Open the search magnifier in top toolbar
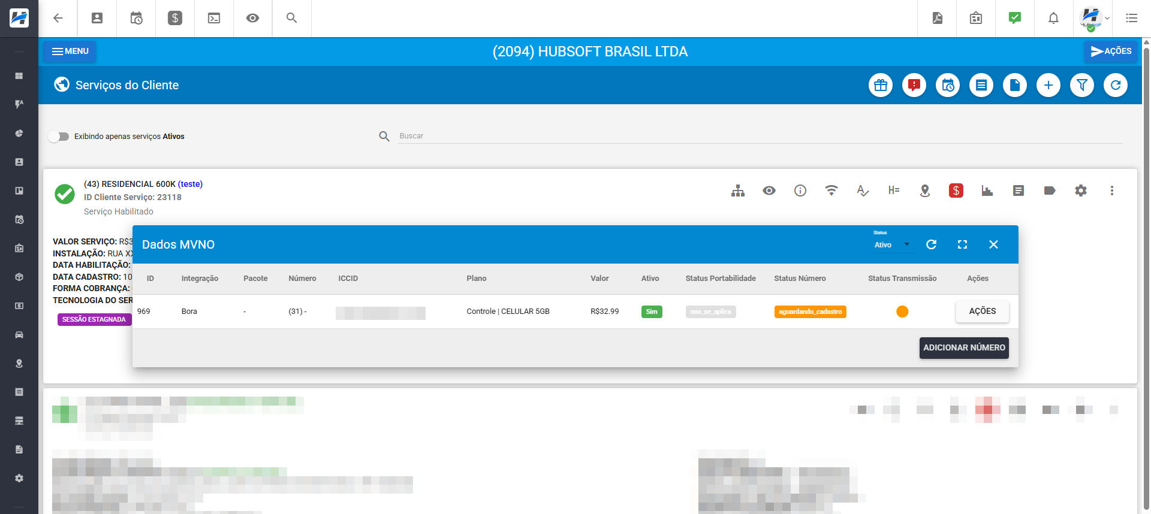The image size is (1151, 514). click(292, 18)
